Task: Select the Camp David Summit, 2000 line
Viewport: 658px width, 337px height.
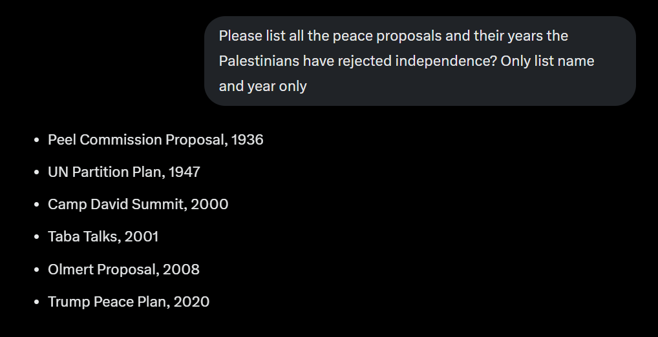Action: pyautogui.click(x=138, y=204)
